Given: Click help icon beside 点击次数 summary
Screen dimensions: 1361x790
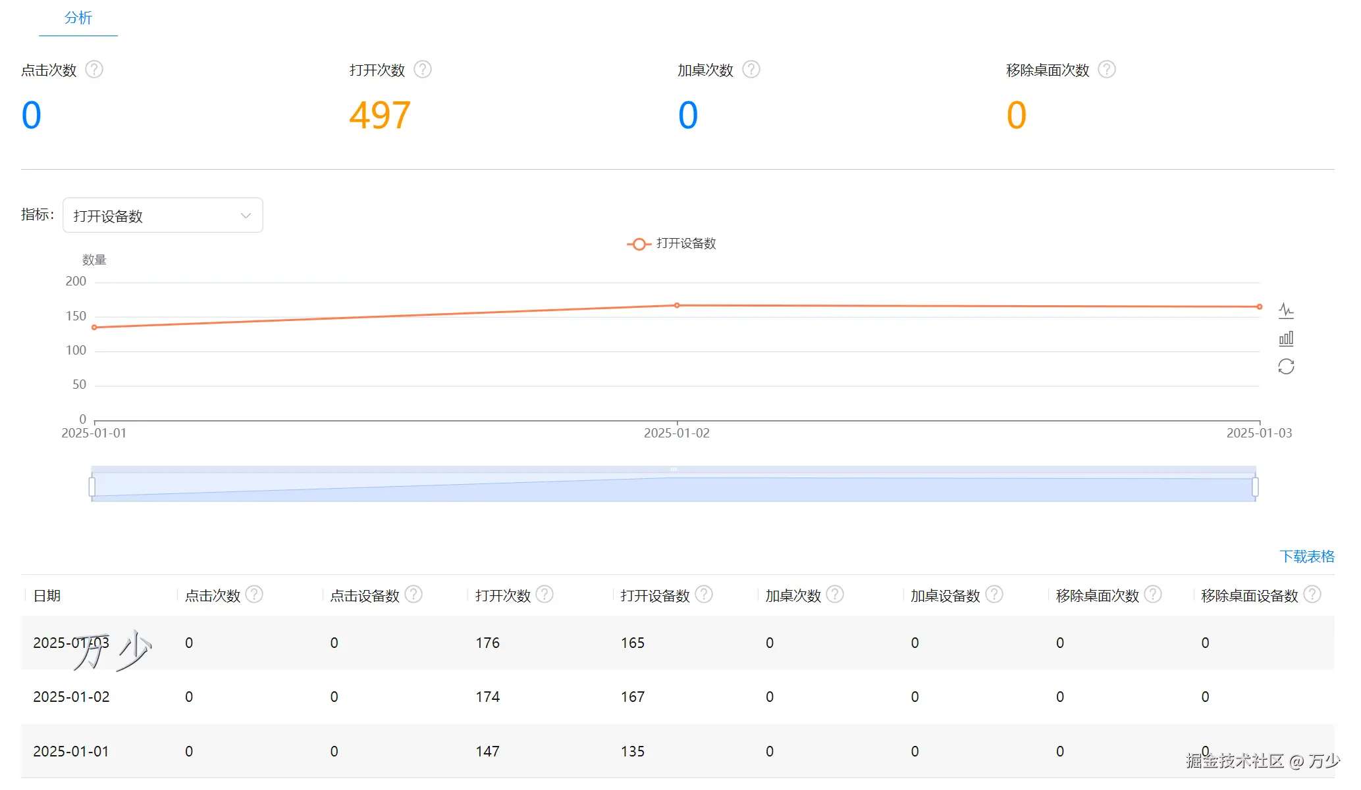Looking at the screenshot, I should (94, 70).
